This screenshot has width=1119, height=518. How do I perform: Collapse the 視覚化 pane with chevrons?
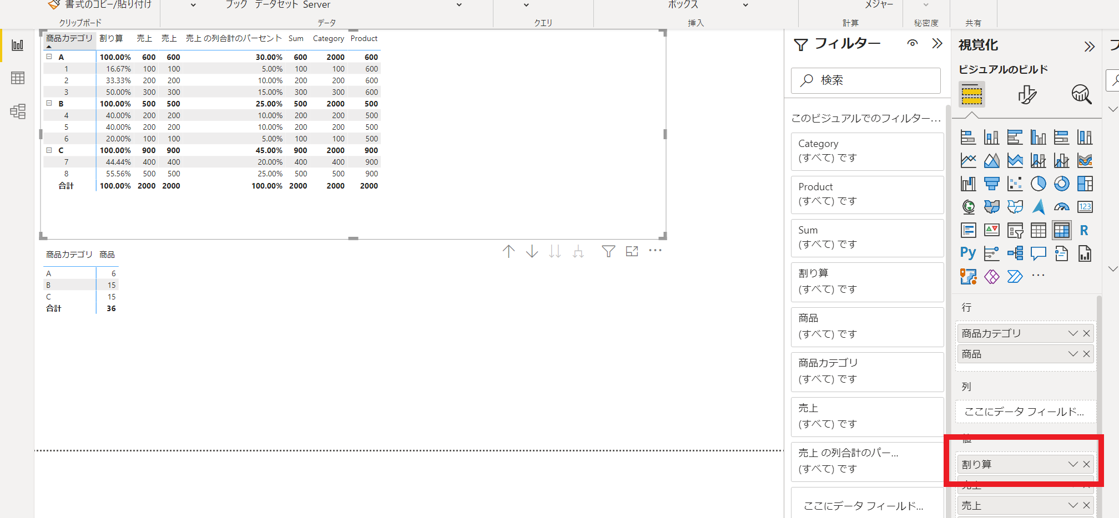(1089, 46)
